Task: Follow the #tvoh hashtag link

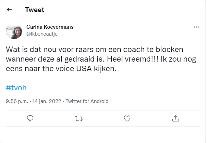Action: (x=16, y=87)
